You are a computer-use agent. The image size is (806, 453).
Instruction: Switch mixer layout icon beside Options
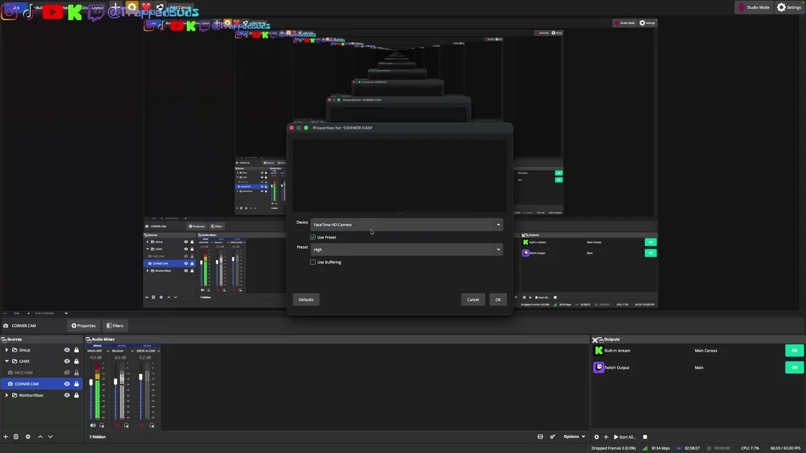(x=540, y=437)
